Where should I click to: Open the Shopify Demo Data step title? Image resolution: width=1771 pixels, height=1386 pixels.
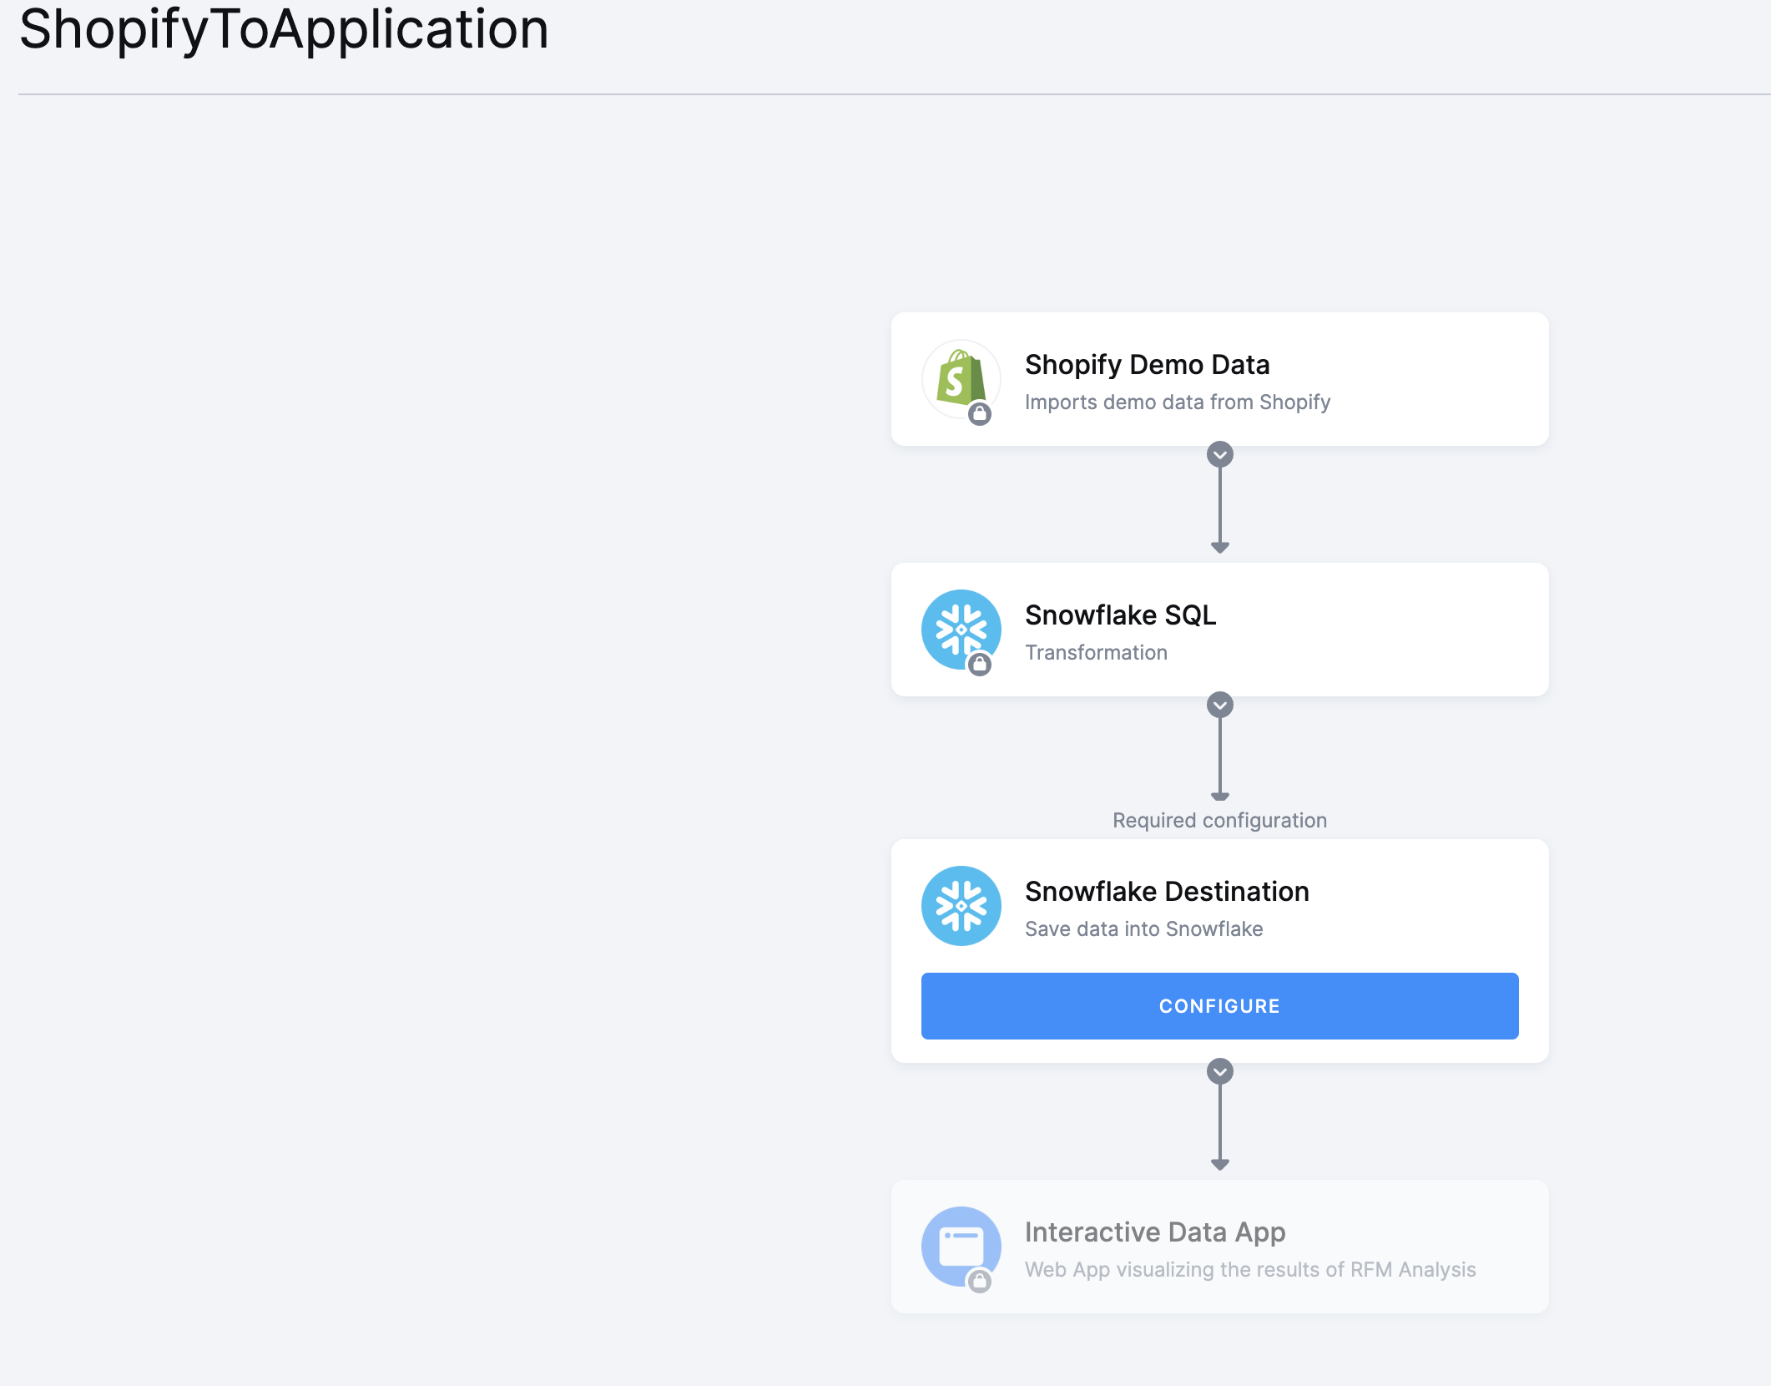[1147, 365]
